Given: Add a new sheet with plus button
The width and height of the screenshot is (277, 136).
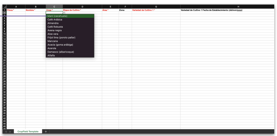Looking at the screenshot, I should click(45, 132).
